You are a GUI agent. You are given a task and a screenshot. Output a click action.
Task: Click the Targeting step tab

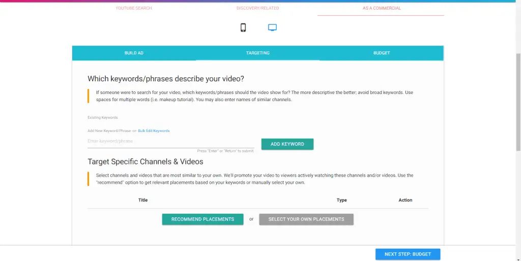click(x=257, y=53)
